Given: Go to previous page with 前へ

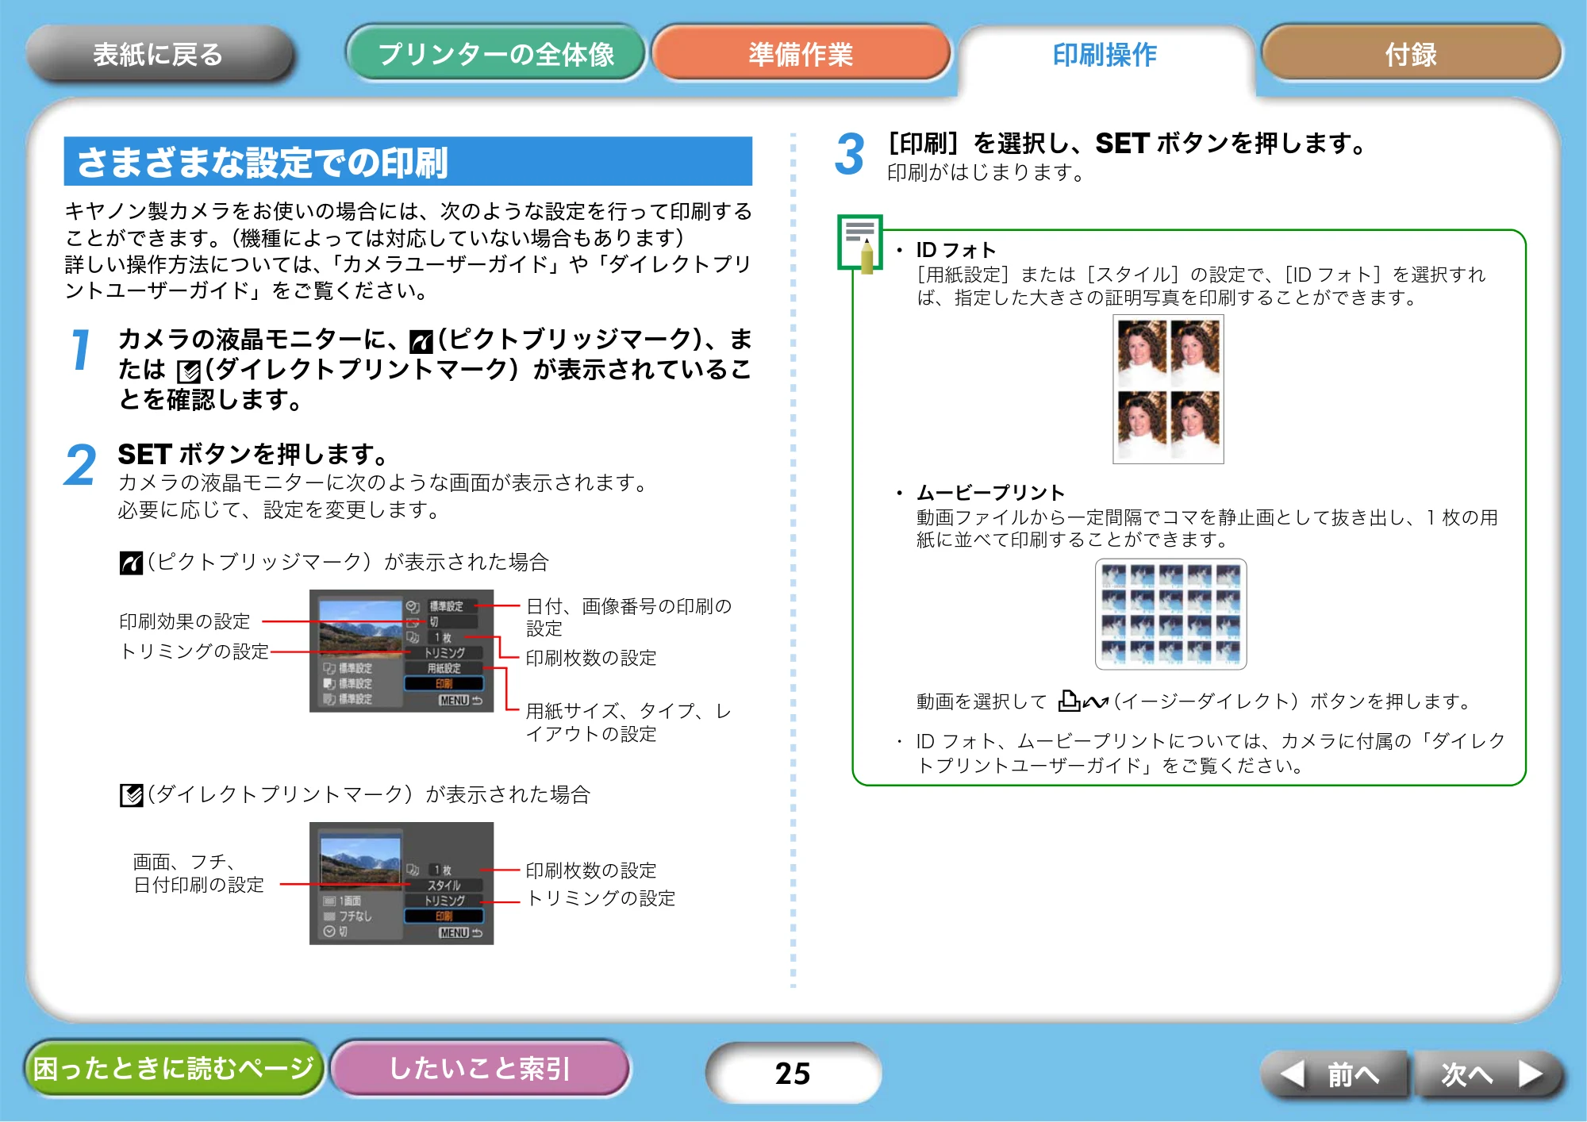Looking at the screenshot, I should [1334, 1074].
